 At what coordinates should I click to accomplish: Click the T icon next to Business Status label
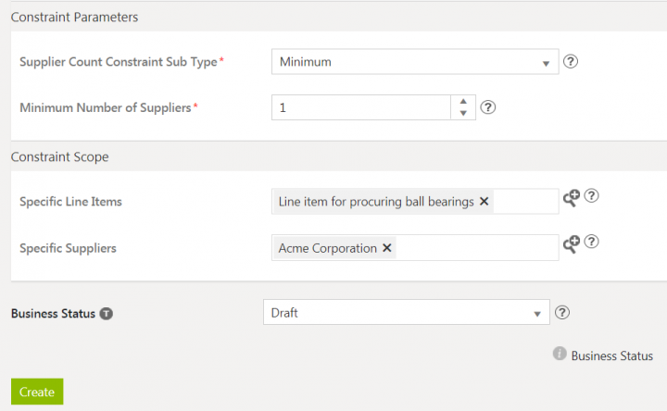tap(107, 314)
